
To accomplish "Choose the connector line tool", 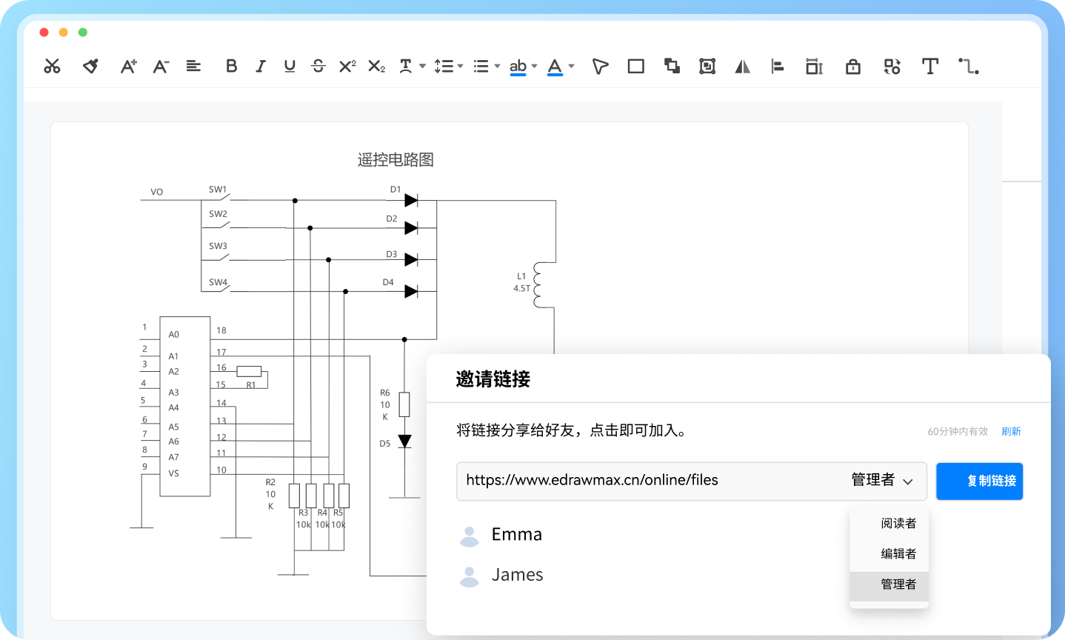I will coord(968,67).
